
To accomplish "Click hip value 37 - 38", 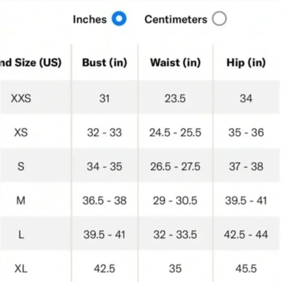I will click(x=246, y=166).
